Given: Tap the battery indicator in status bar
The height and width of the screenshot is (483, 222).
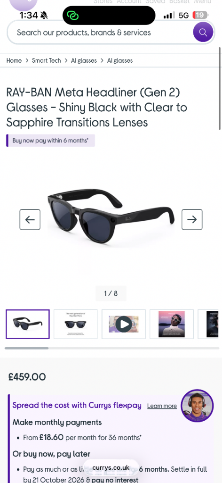Looking at the screenshot, I should [x=200, y=15].
